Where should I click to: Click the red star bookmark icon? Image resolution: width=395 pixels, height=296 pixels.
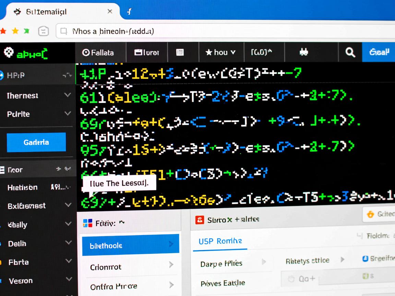(3, 32)
